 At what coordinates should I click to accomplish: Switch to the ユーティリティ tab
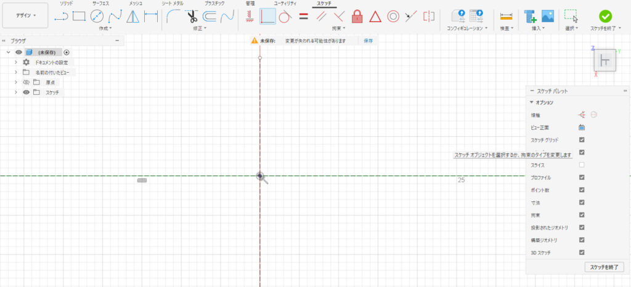(285, 3)
